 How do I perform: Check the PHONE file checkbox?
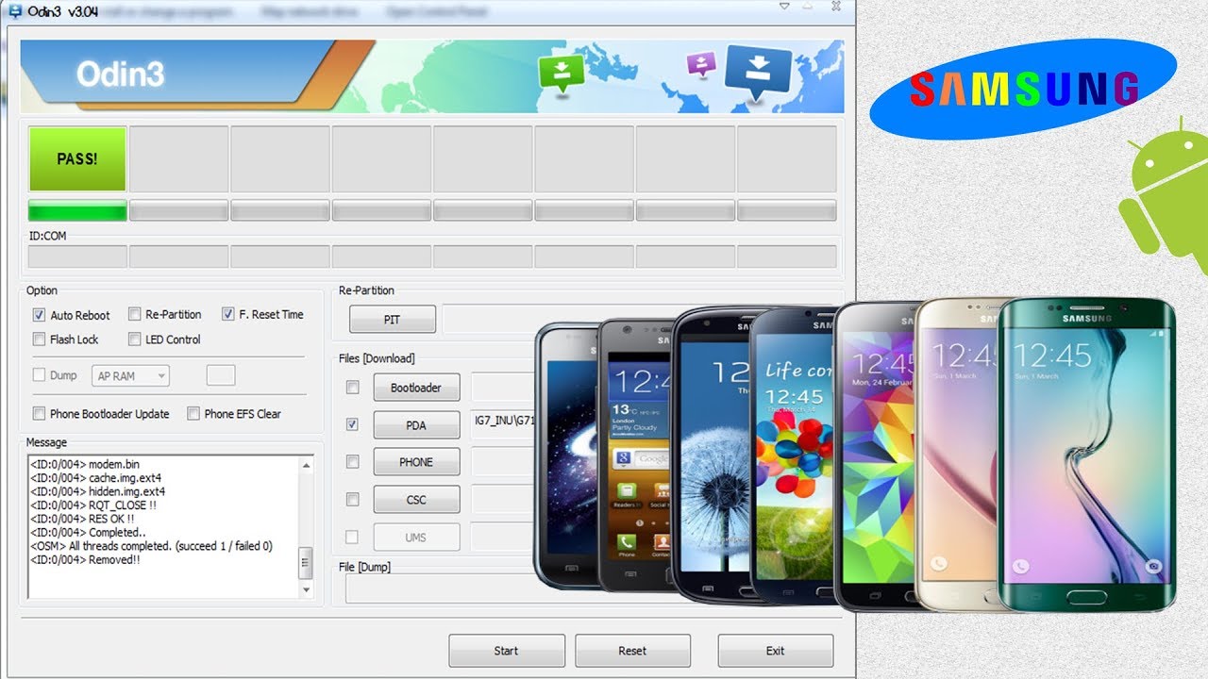point(352,462)
